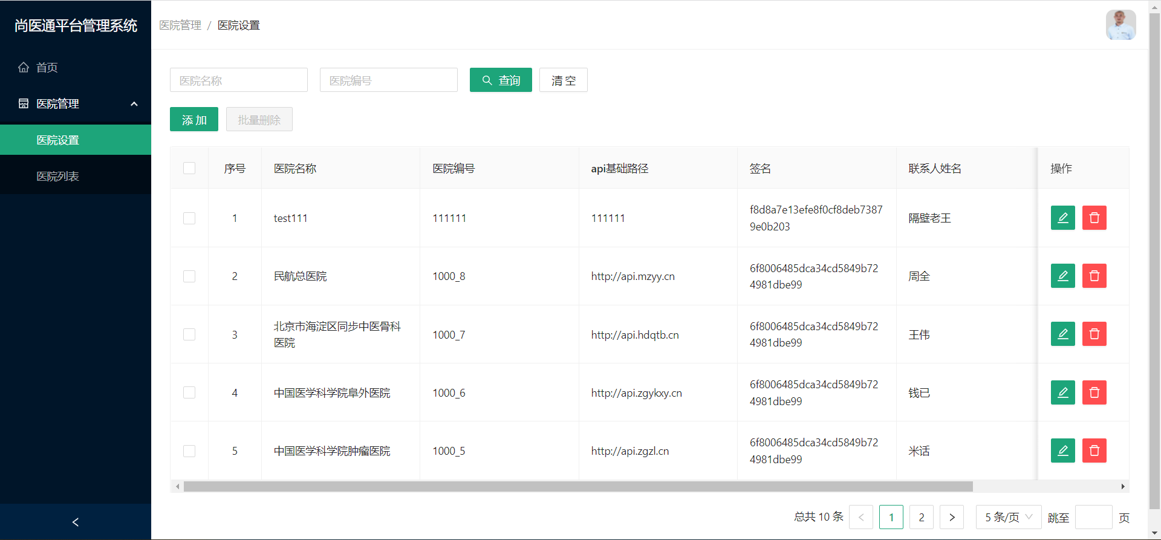Open 医院列表 in the sidebar
This screenshot has height=540, width=1161.
click(76, 176)
